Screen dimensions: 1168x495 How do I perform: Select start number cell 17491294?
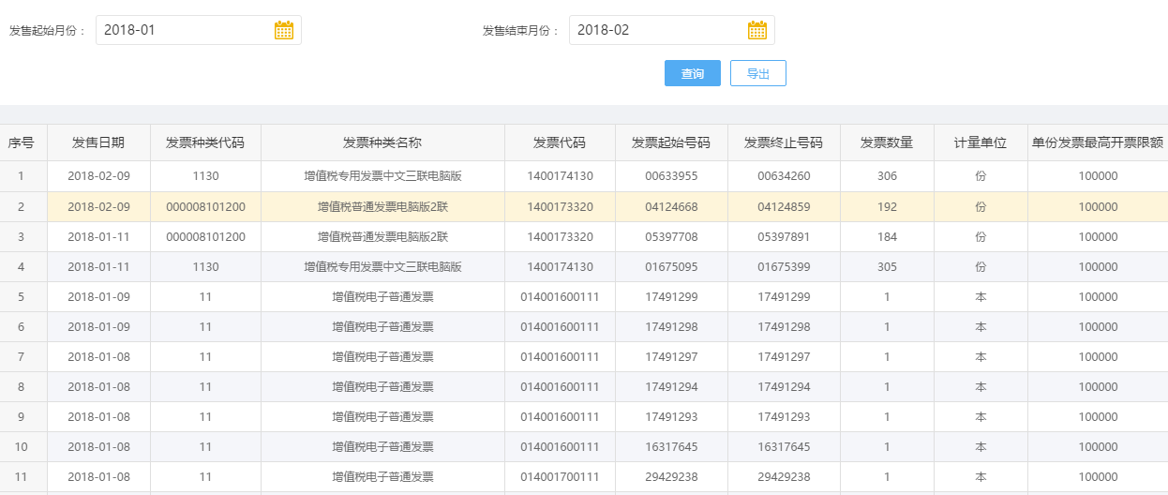[x=671, y=386]
